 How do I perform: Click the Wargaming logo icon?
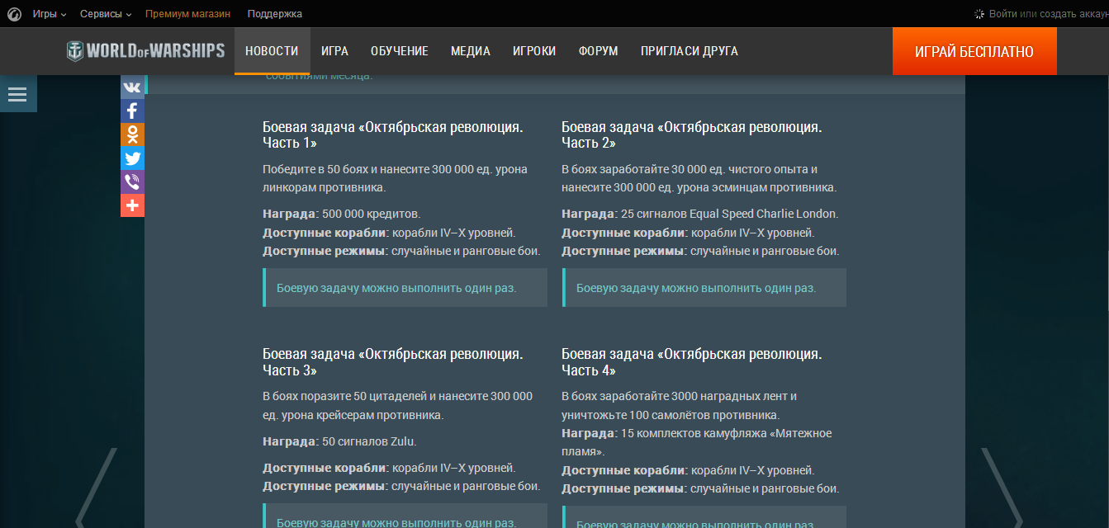click(15, 14)
